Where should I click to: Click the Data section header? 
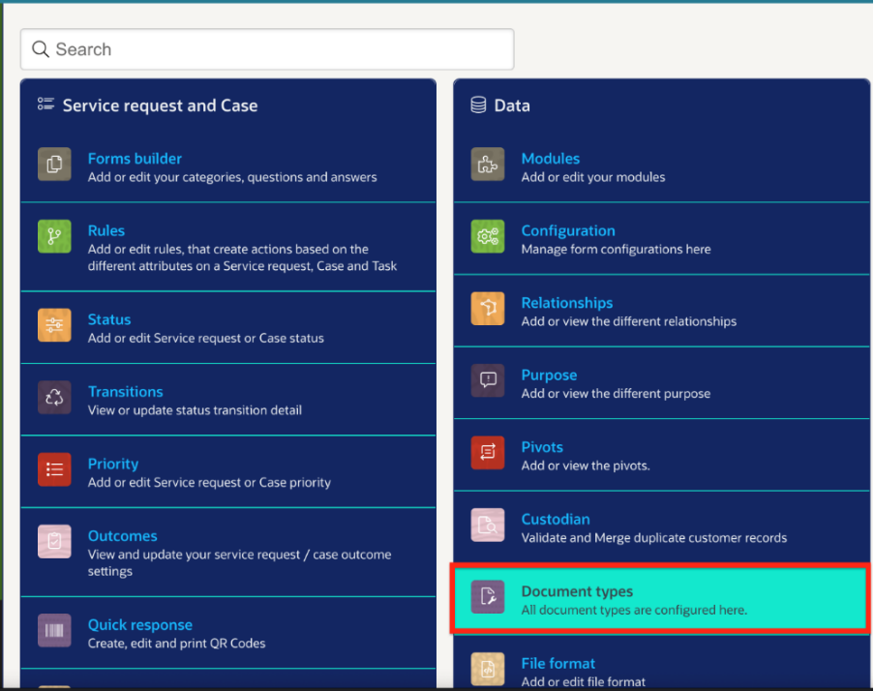512,105
